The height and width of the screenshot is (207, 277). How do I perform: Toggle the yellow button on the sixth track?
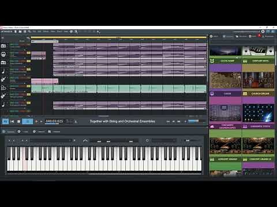28,86
